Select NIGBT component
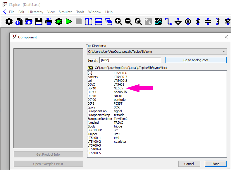The height and width of the screenshot is (170, 231). pyautogui.click(x=118, y=96)
